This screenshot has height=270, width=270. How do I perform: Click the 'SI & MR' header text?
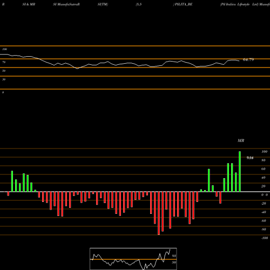coord(29,4)
